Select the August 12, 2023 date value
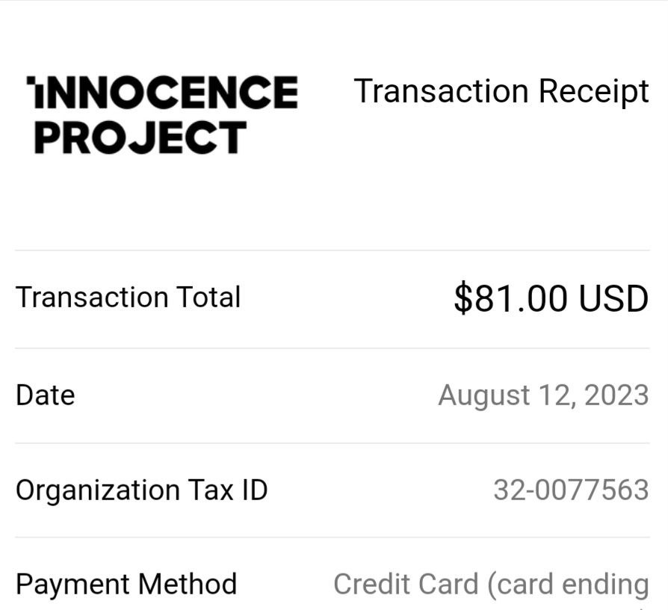 (544, 395)
